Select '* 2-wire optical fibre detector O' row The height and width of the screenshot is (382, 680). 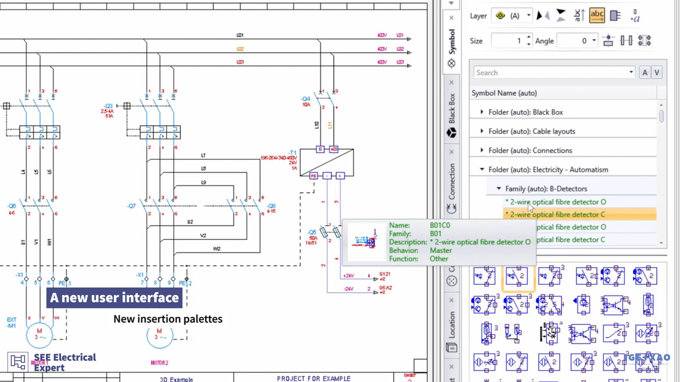(x=580, y=202)
